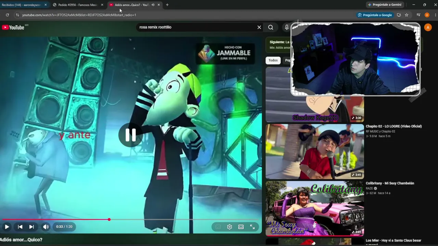Select the Adiós amor...Quico? YouTube tab
The height and width of the screenshot is (246, 438).
tap(134, 5)
